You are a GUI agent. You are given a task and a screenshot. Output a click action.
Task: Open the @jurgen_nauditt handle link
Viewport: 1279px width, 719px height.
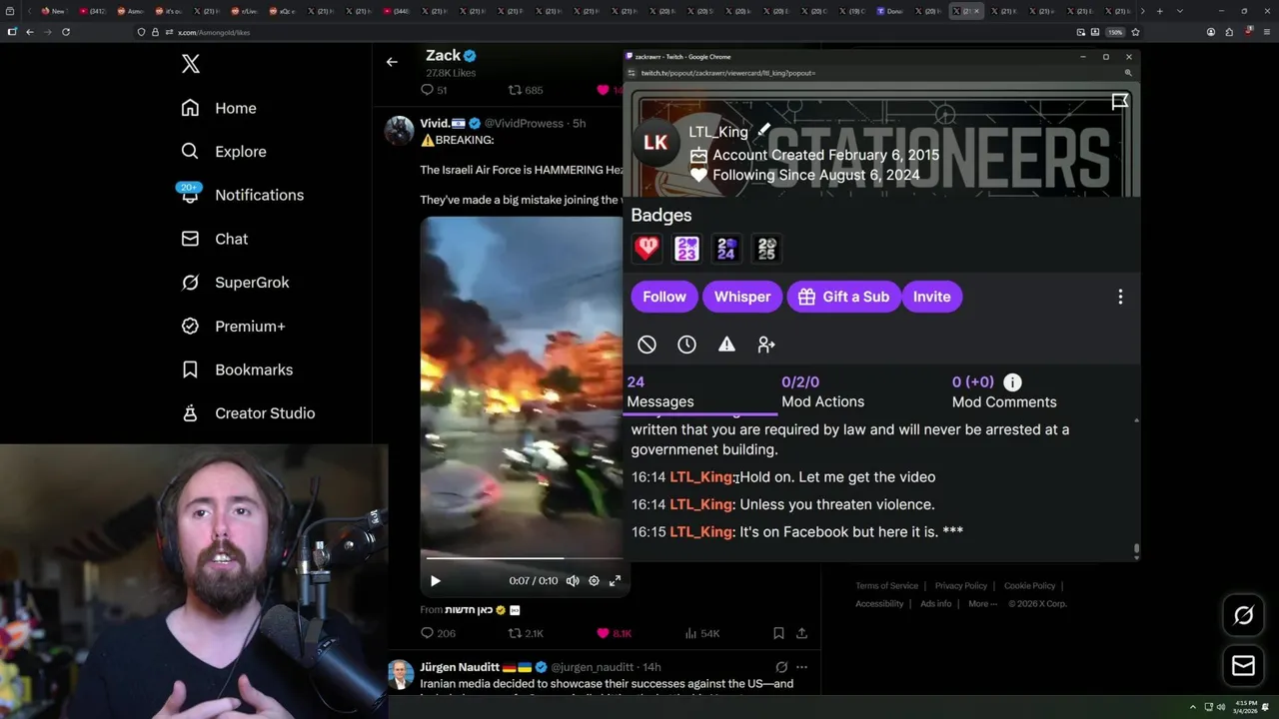pyautogui.click(x=592, y=667)
